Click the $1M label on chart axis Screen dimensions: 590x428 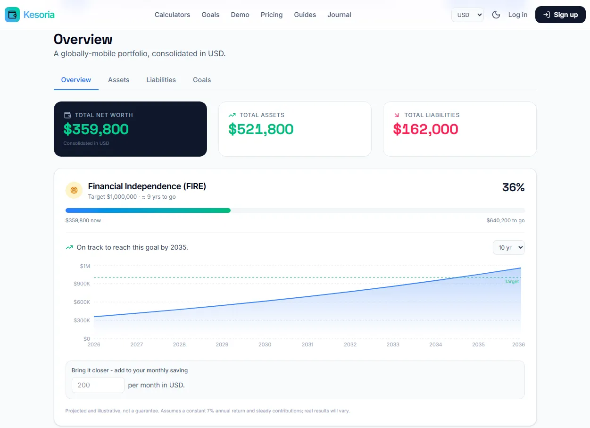tap(85, 266)
